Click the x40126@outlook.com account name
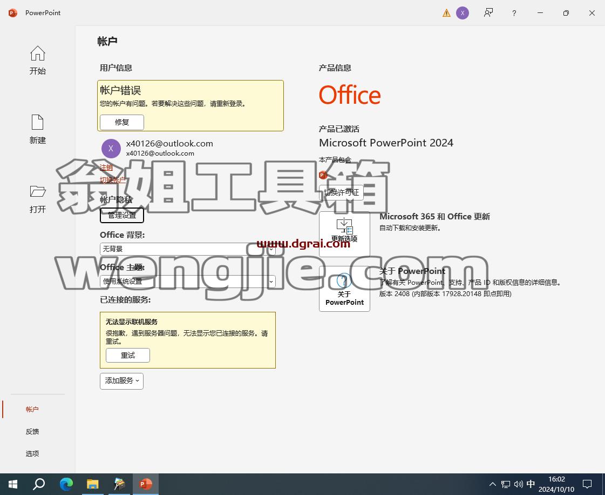The image size is (605, 495). [x=169, y=143]
